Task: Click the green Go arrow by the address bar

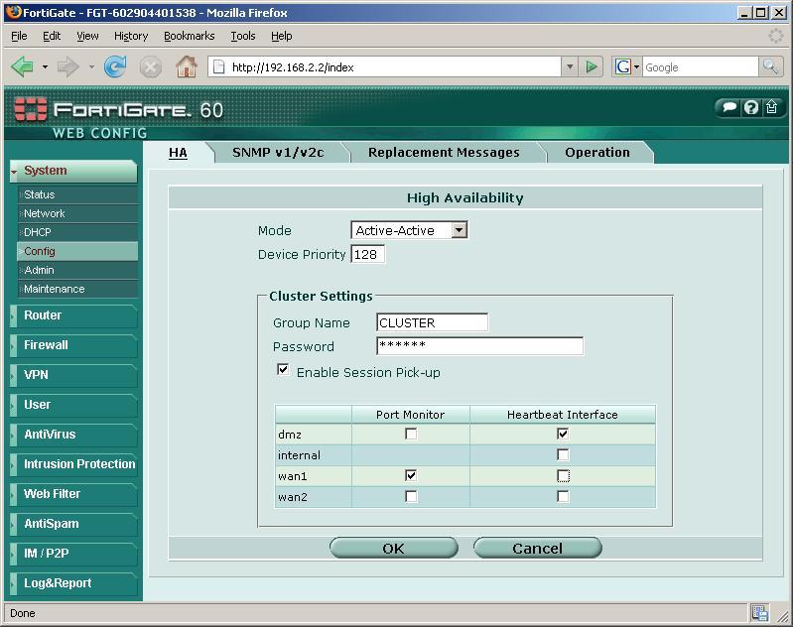Action: coord(592,66)
